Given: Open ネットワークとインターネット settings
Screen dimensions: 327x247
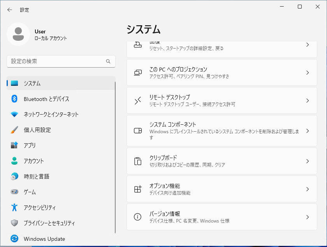Looking at the screenshot, I should point(61,114).
